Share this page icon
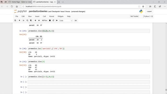167x94 pixels. point(160,7)
